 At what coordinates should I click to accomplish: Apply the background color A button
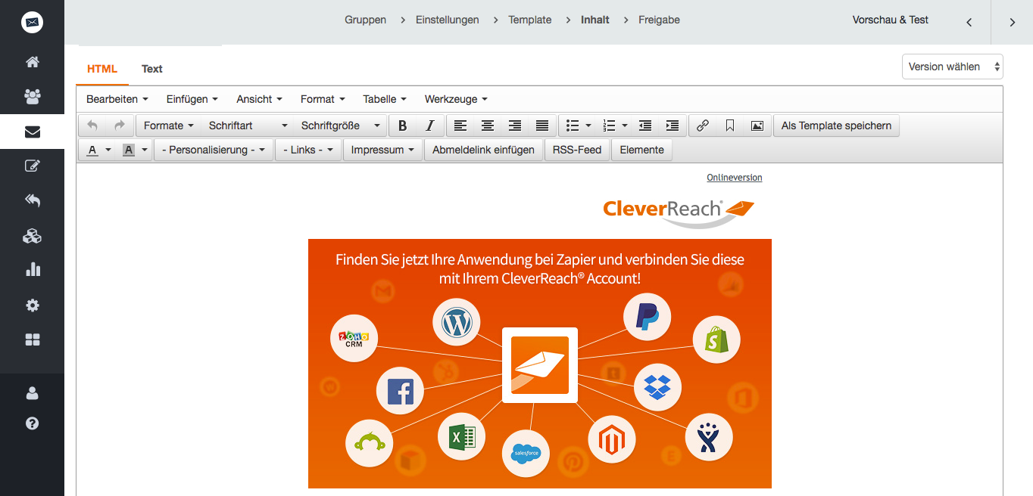[x=129, y=150]
